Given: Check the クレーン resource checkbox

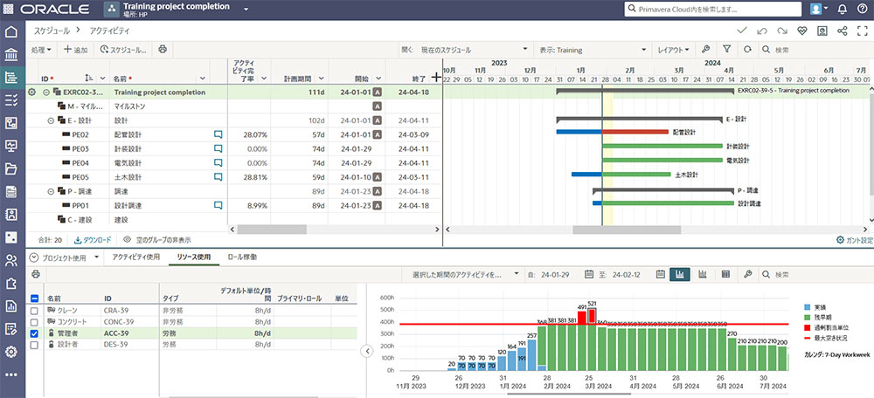Looking at the screenshot, I should [x=34, y=310].
